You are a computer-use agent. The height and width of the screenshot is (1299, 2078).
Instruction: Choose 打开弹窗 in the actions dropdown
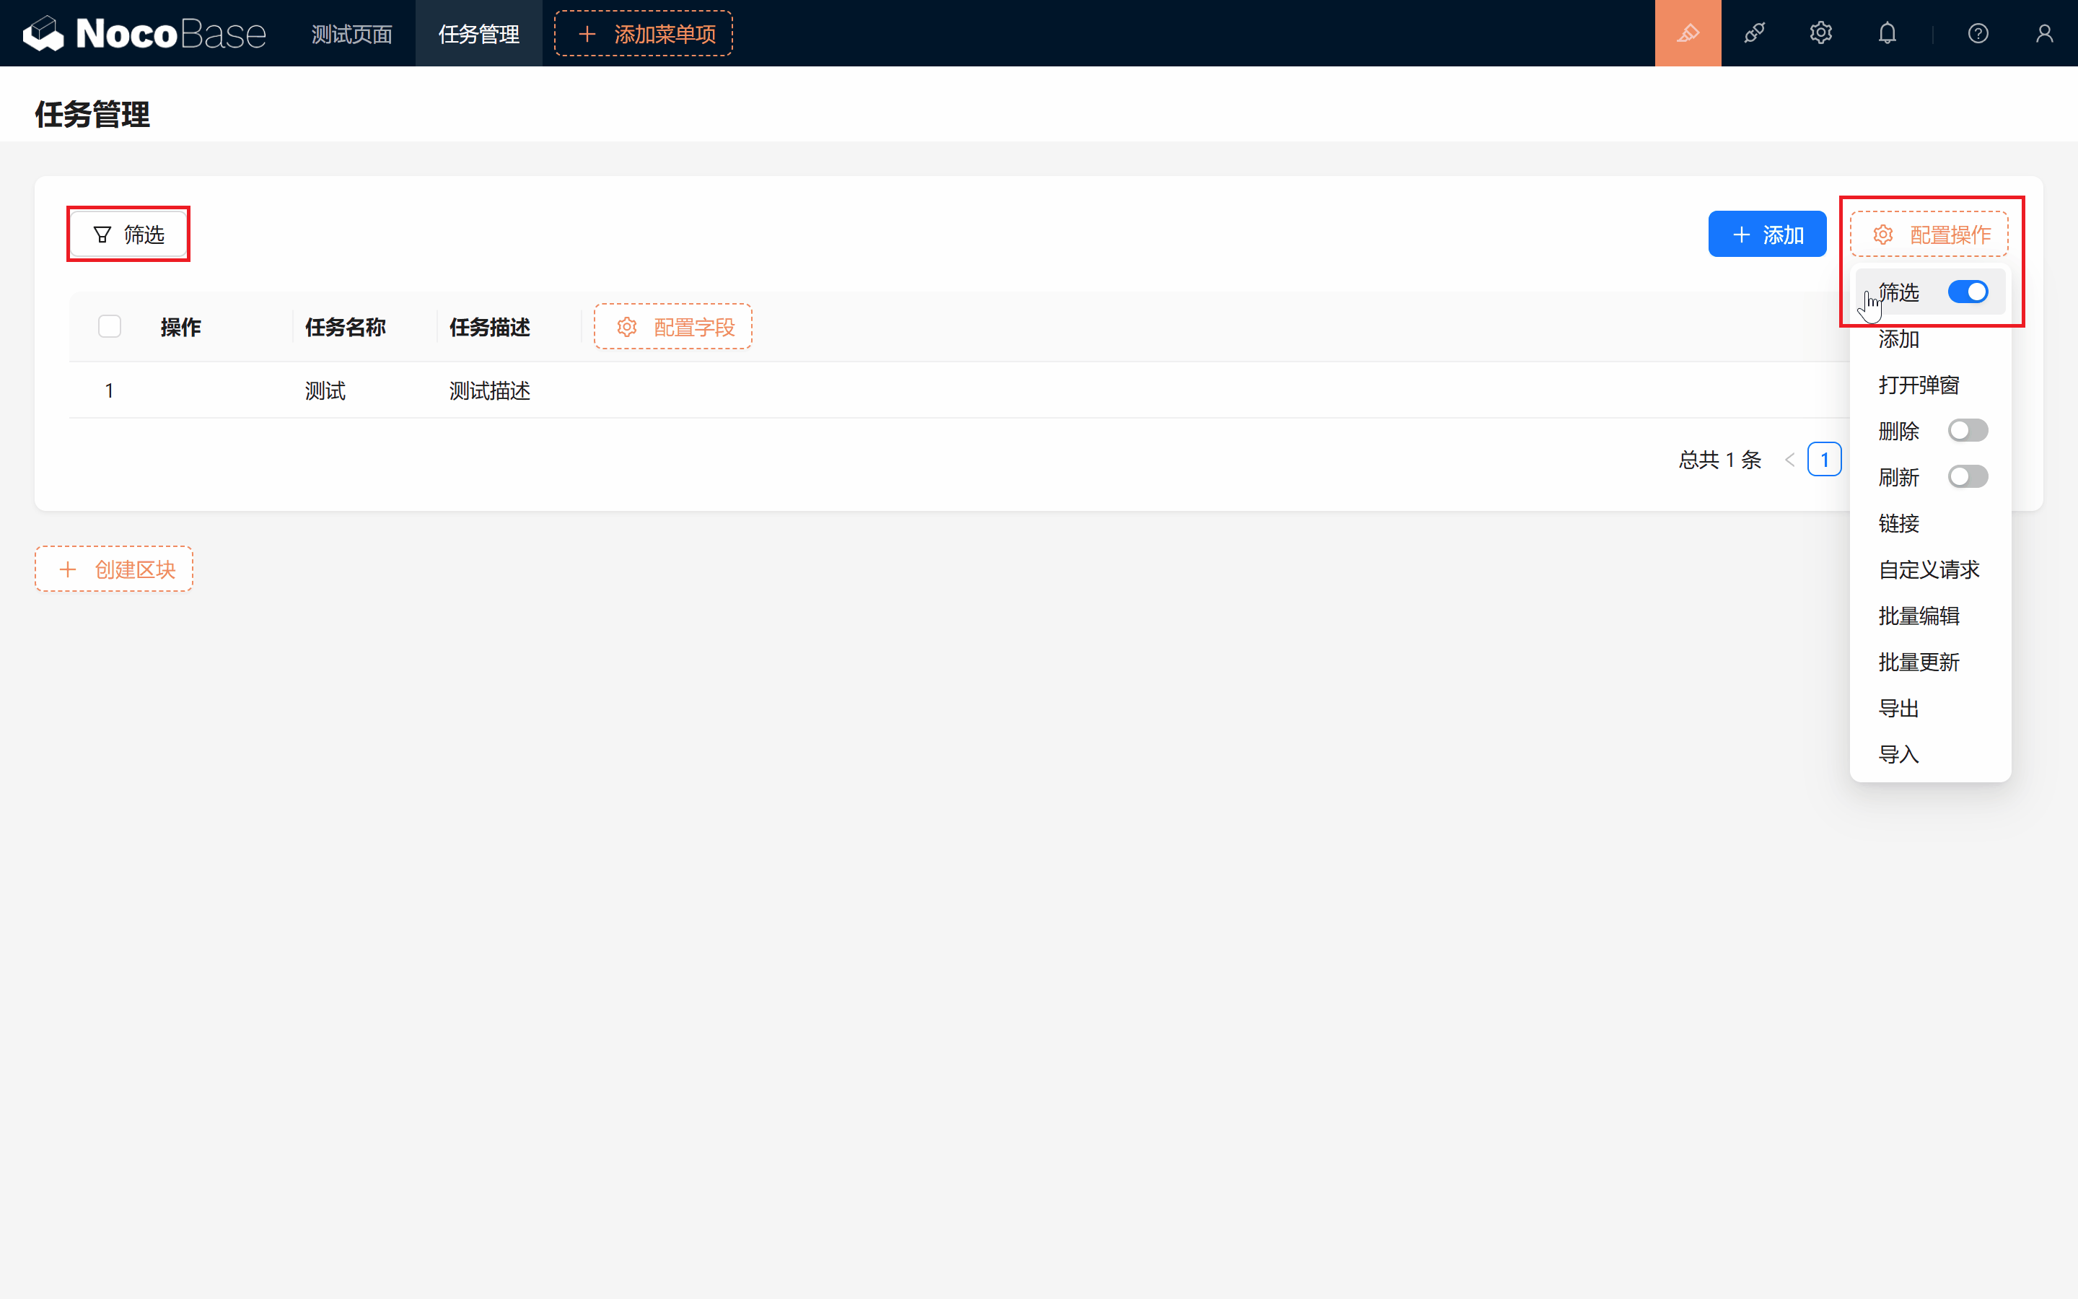[1929, 384]
